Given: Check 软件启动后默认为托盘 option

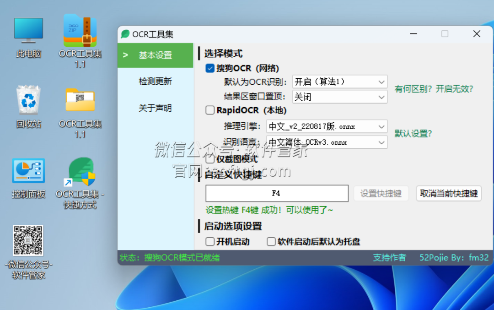Looking at the screenshot, I should tap(271, 242).
